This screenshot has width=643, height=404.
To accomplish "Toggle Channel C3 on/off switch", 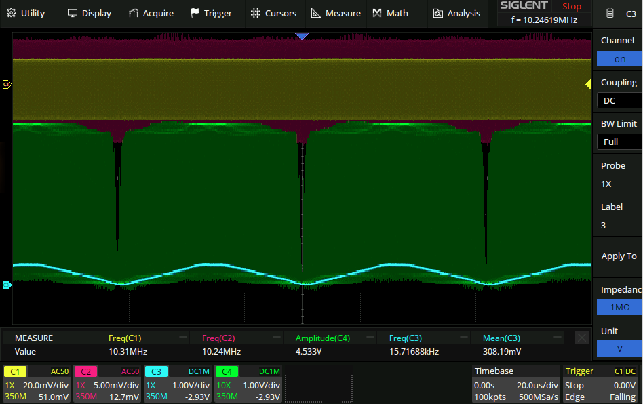I will tap(619, 59).
